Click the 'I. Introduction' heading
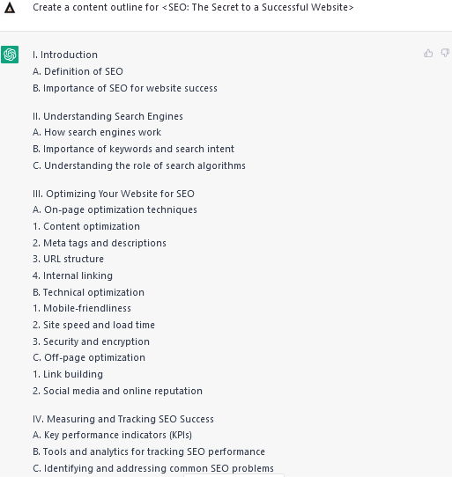This screenshot has height=477, width=452. pyautogui.click(x=65, y=55)
